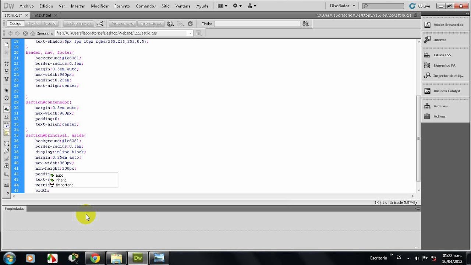The image size is (471, 265).
Task: Click the visual aids icon
Action: tap(180, 24)
